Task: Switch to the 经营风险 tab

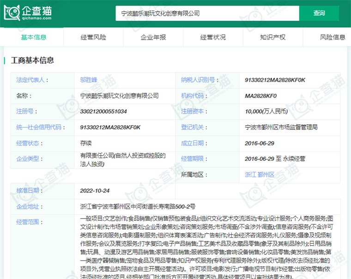Action: point(93,37)
